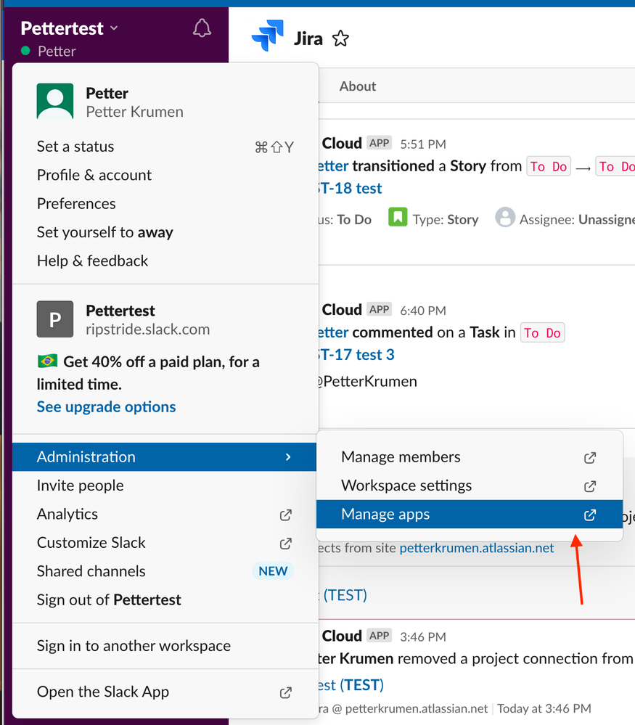This screenshot has width=635, height=725.
Task: Open petterkrumen.atlassian.net site link
Action: 477,549
